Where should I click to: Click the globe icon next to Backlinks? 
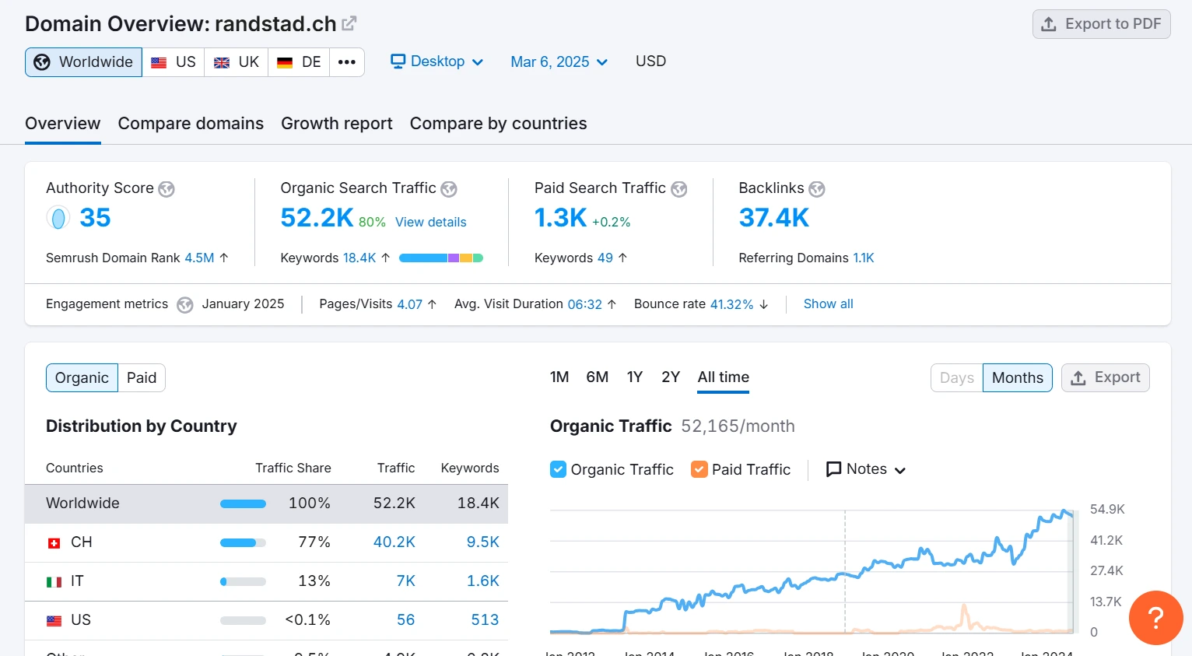point(817,189)
